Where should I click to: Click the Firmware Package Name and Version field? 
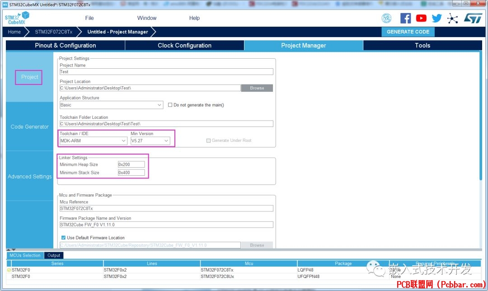click(x=166, y=225)
